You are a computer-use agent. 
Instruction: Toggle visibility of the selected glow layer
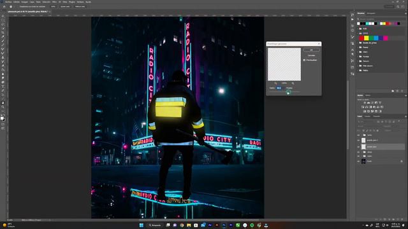coord(358,147)
